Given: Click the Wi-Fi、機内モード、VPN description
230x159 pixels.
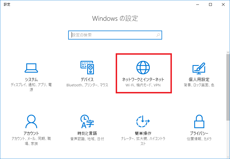Looking at the screenshot, I should tap(143, 85).
